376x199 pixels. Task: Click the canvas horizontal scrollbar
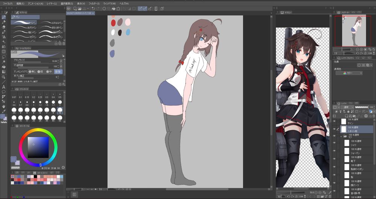pos(197,189)
